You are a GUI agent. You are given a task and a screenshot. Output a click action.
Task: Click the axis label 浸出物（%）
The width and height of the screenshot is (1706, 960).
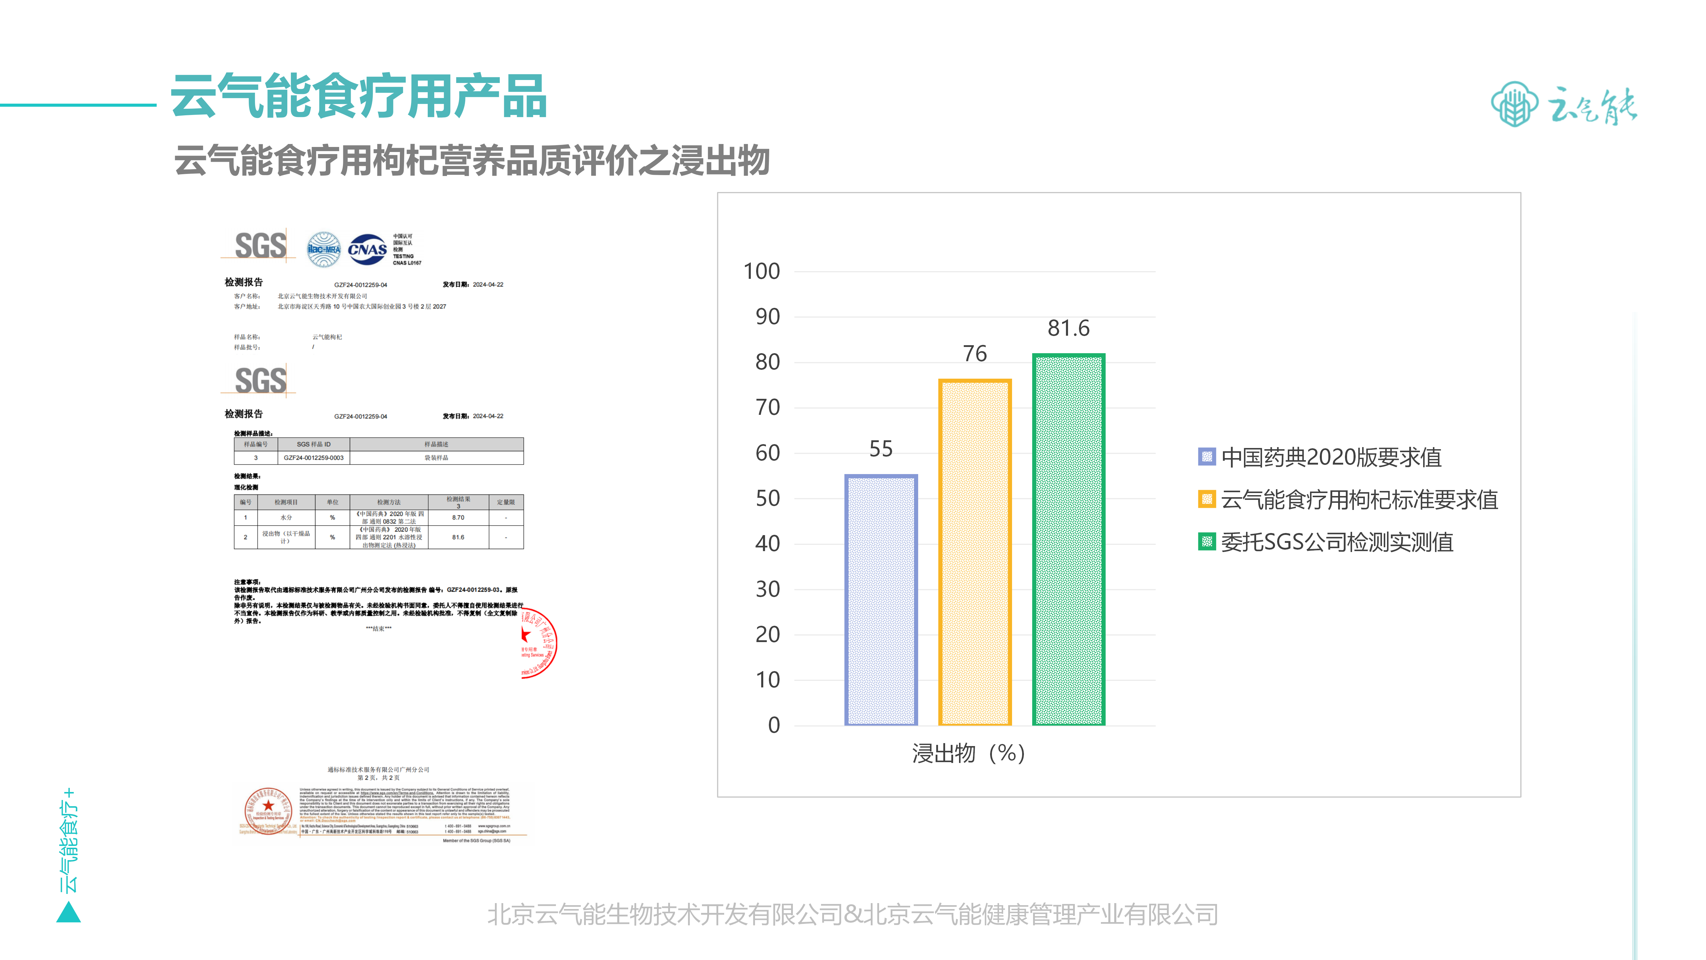tap(968, 753)
